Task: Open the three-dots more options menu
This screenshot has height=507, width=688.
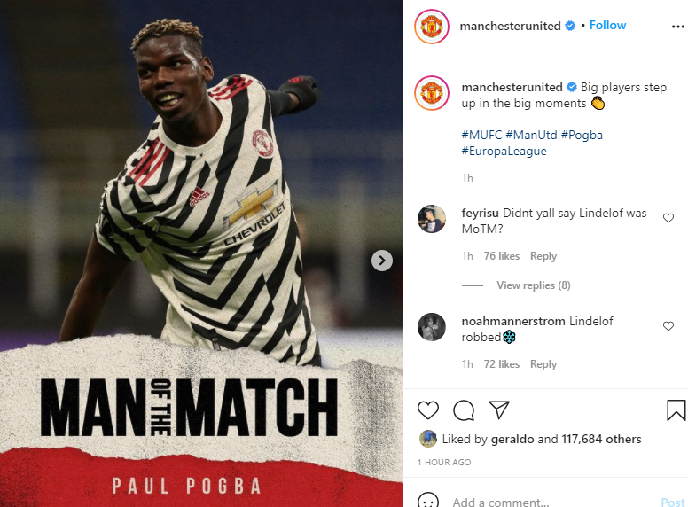Action: click(x=678, y=27)
